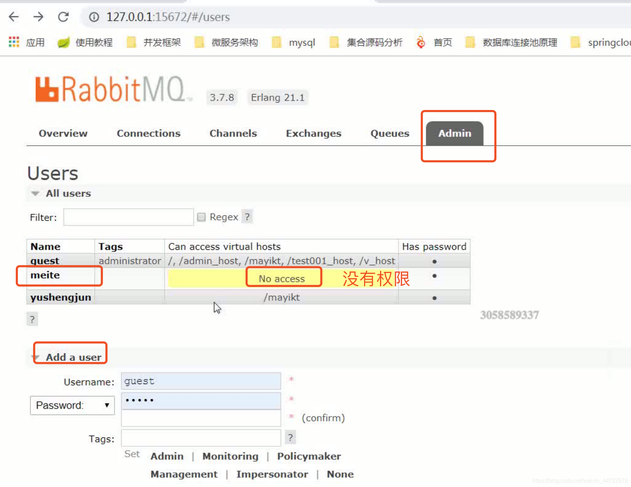Sort by the Tags column header
The height and width of the screenshot is (487, 631).
[110, 247]
